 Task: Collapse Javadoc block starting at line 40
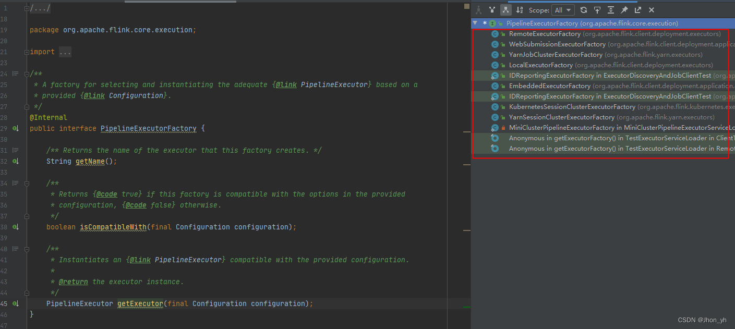(x=27, y=249)
